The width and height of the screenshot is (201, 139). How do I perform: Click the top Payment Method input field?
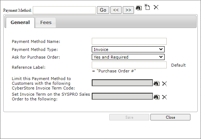coord(64,10)
